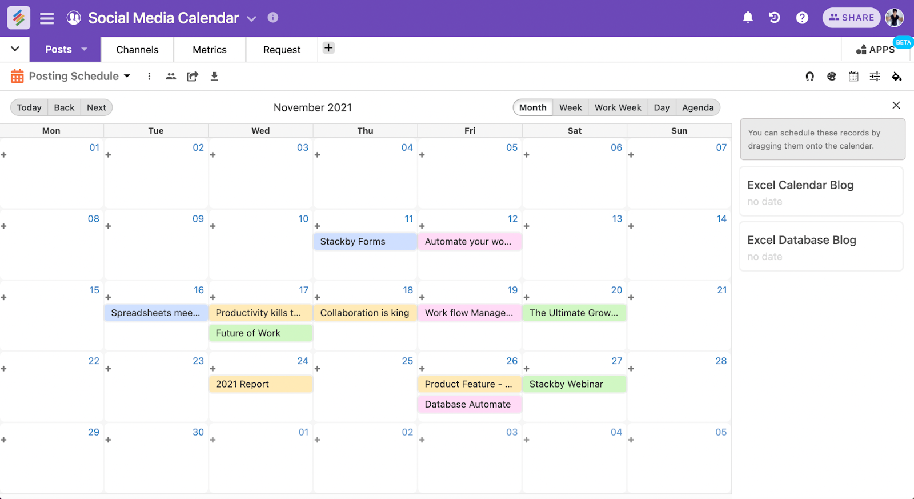The width and height of the screenshot is (914, 499).
Task: Select the Excel Calendar Blog card
Action: click(x=821, y=191)
